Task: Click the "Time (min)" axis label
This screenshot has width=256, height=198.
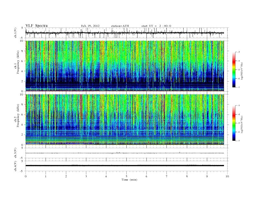Action: coord(129,180)
